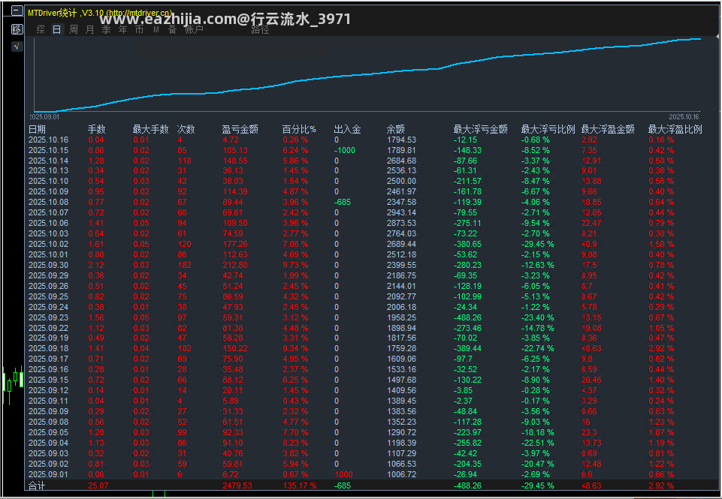Click the MTDriver统计 V3.10 title link
This screenshot has width=722, height=499.
point(100,13)
